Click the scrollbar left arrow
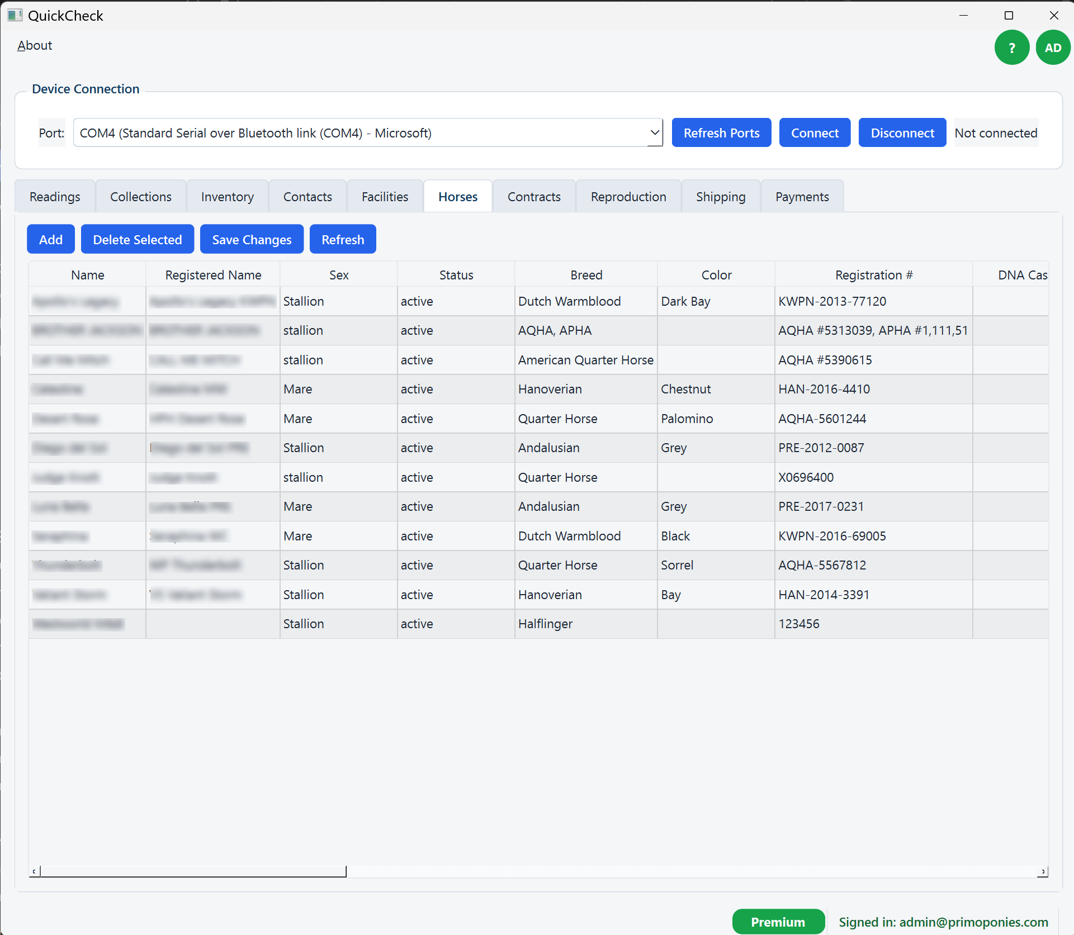Viewport: 1074px width, 935px height. 34,871
